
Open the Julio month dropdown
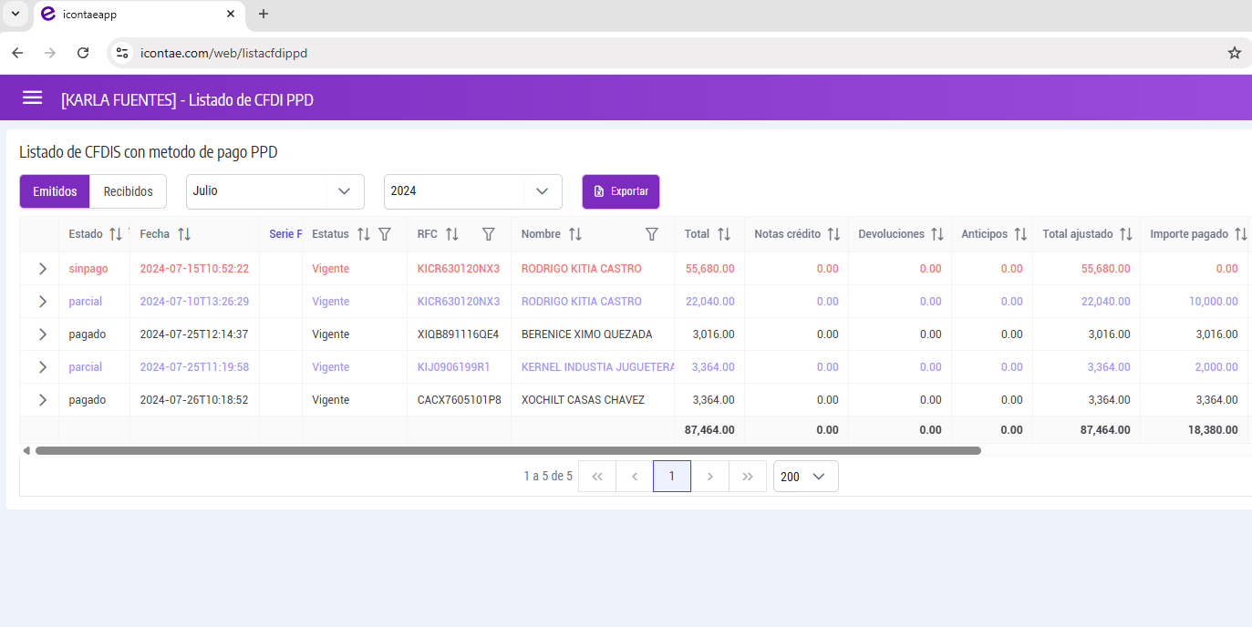[274, 191]
